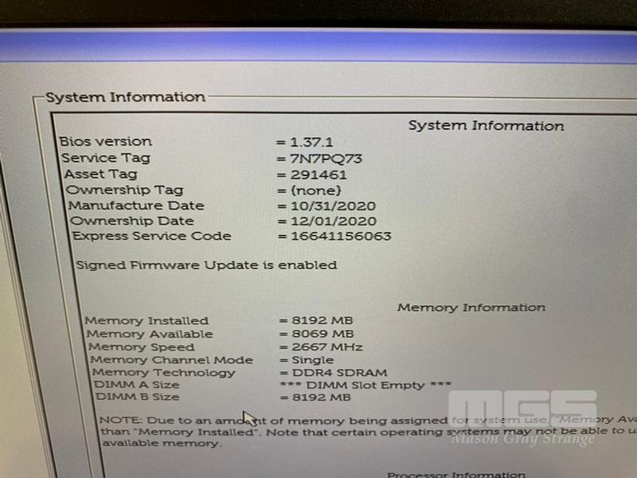Click the System Information group title

click(x=125, y=97)
